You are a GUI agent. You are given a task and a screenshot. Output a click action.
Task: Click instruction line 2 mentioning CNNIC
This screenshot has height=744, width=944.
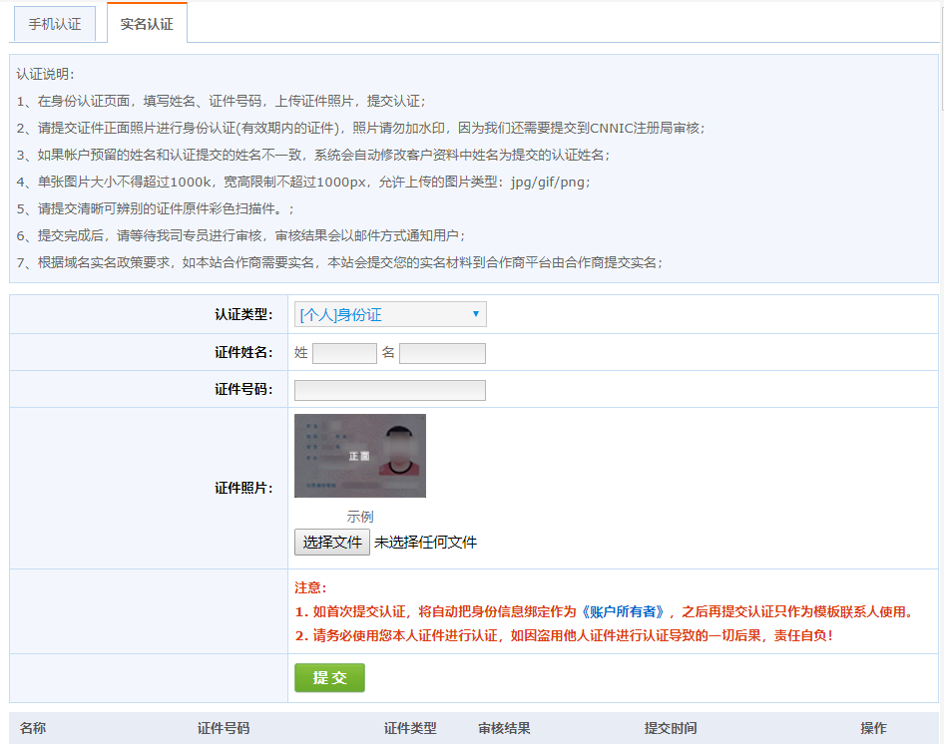(360, 129)
